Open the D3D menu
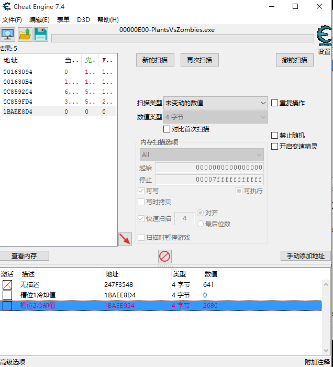This screenshot has width=333, height=367. point(83,20)
